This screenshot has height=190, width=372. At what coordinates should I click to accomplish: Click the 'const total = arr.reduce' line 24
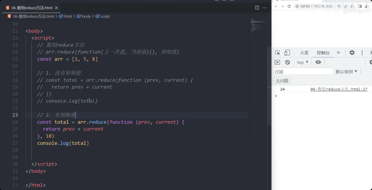click(111, 122)
